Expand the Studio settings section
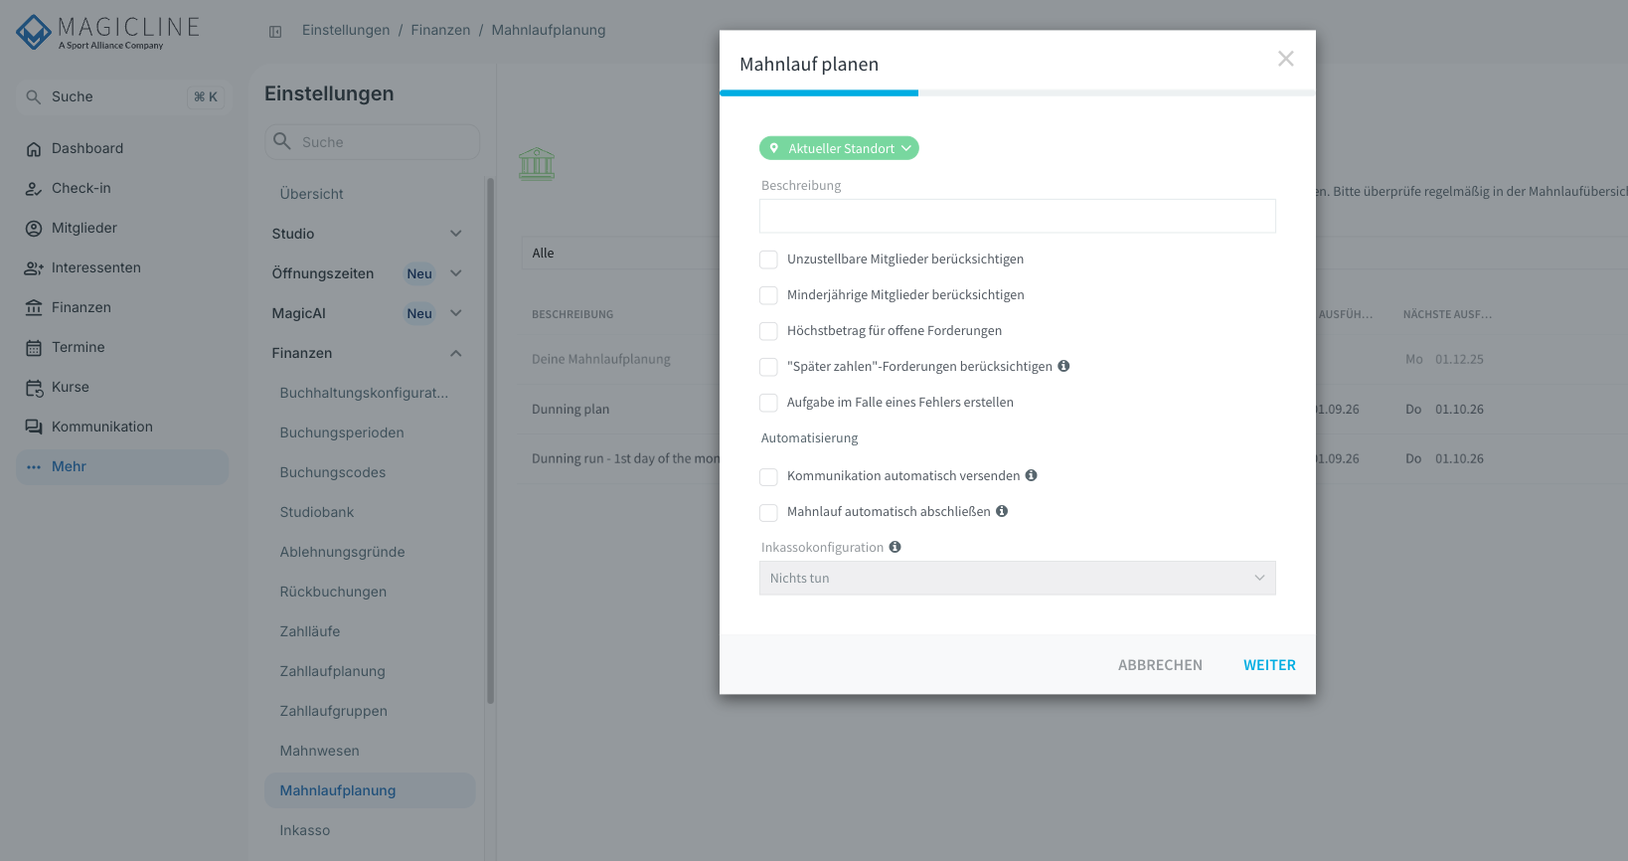This screenshot has width=1628, height=861. (456, 234)
